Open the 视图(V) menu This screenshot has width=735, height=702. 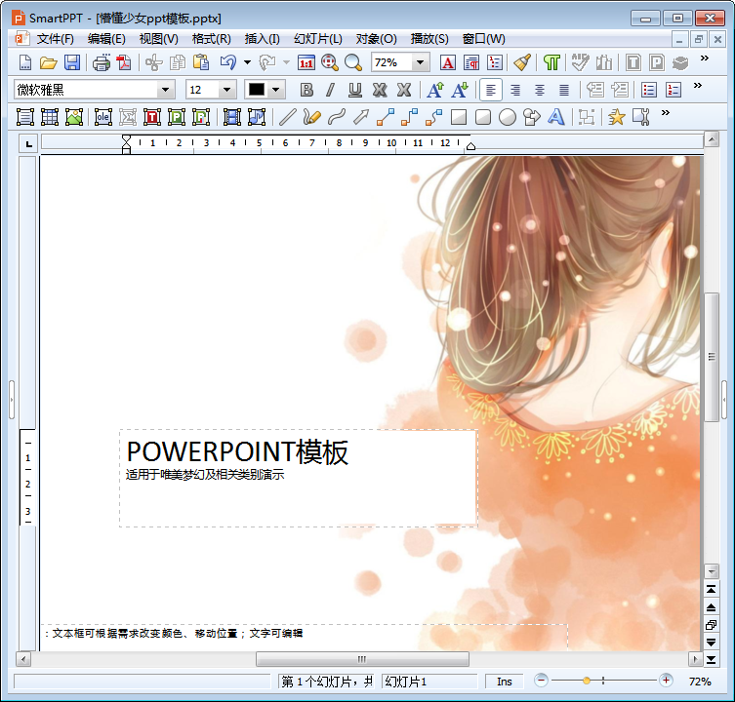coord(158,39)
